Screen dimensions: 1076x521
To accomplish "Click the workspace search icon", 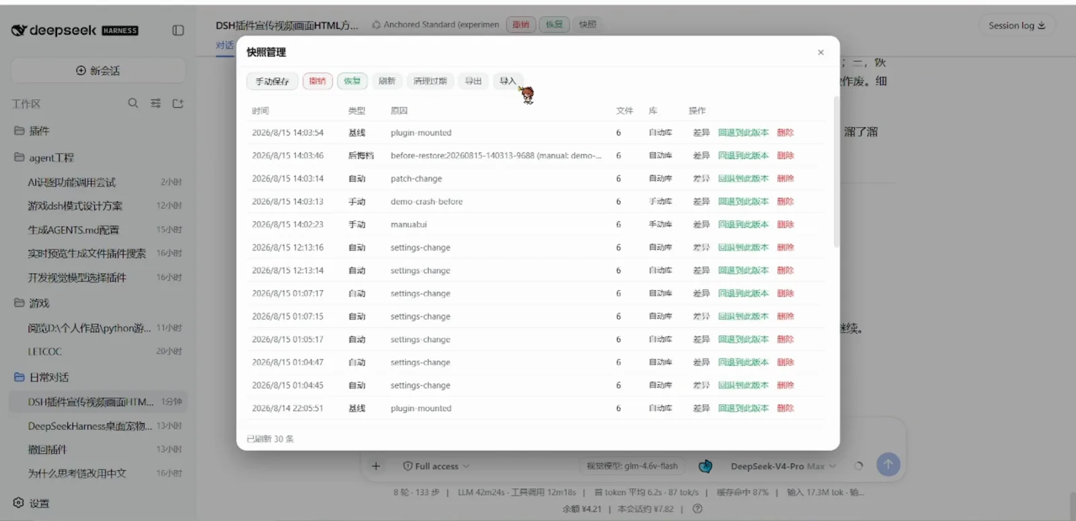I will pyautogui.click(x=133, y=103).
